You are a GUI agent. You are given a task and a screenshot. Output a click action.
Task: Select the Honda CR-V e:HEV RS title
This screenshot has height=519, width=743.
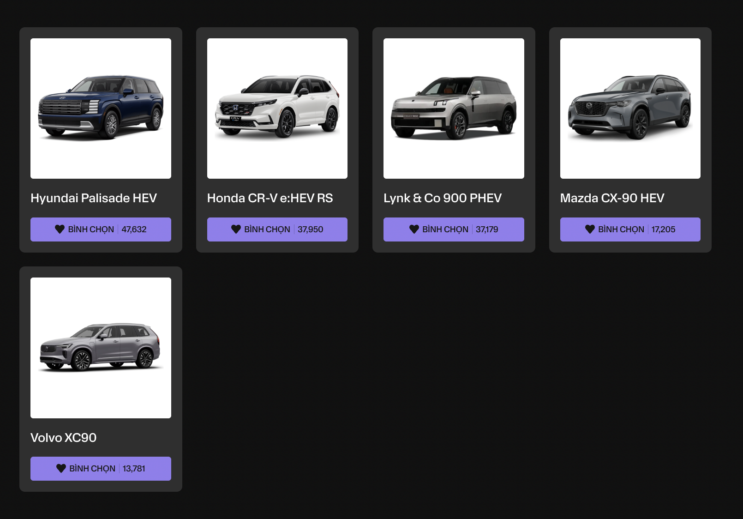click(270, 198)
